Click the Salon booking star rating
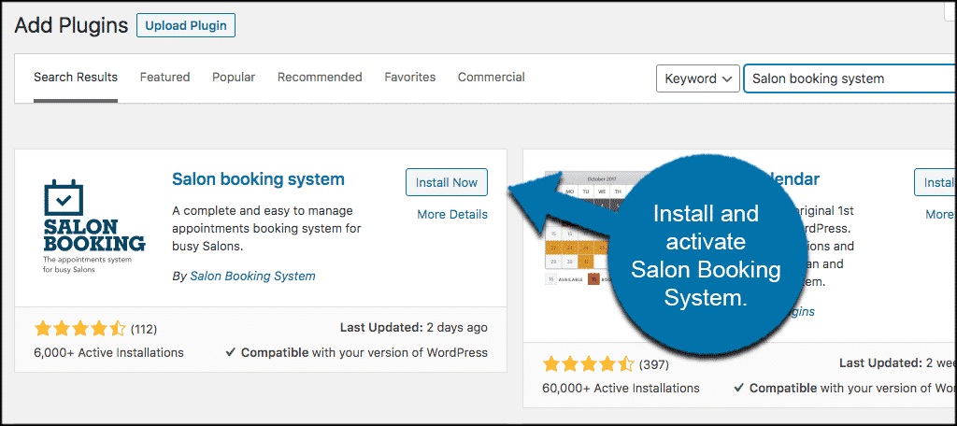The image size is (957, 426). click(x=80, y=329)
